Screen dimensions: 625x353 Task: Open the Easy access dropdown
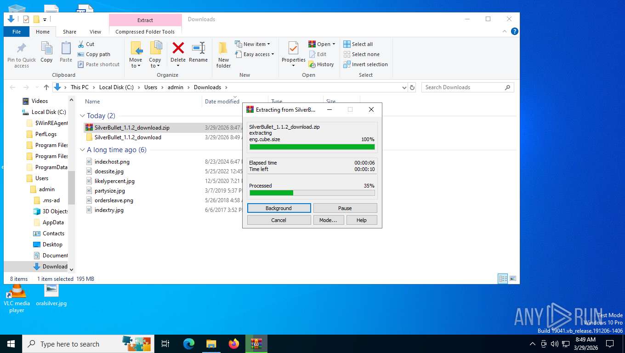[254, 54]
